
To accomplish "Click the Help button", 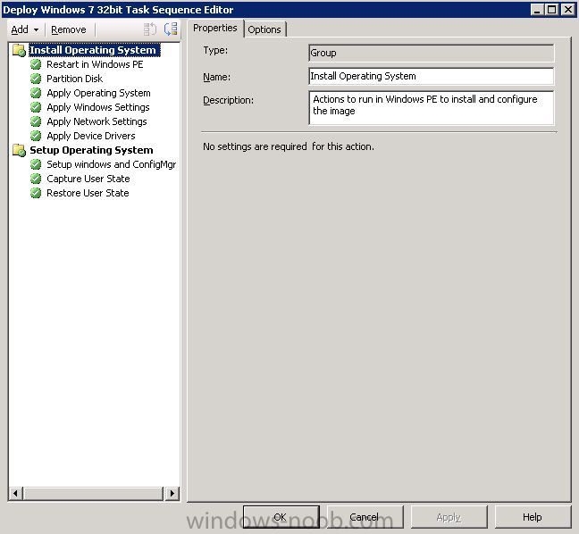I will 533,517.
